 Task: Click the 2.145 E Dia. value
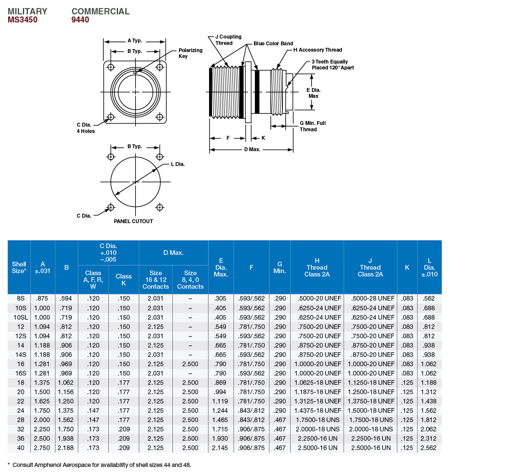coord(220,448)
